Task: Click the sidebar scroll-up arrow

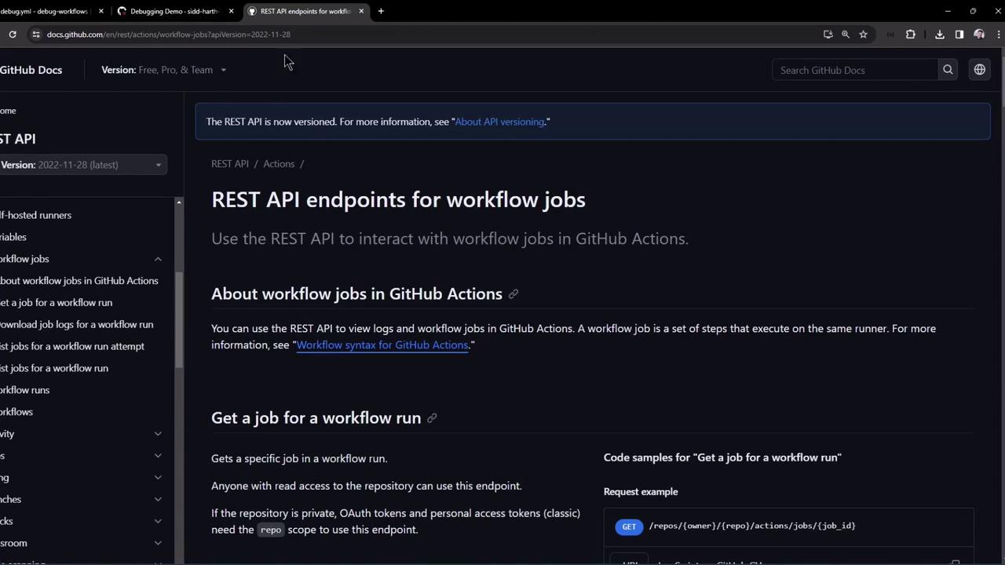Action: [179, 202]
